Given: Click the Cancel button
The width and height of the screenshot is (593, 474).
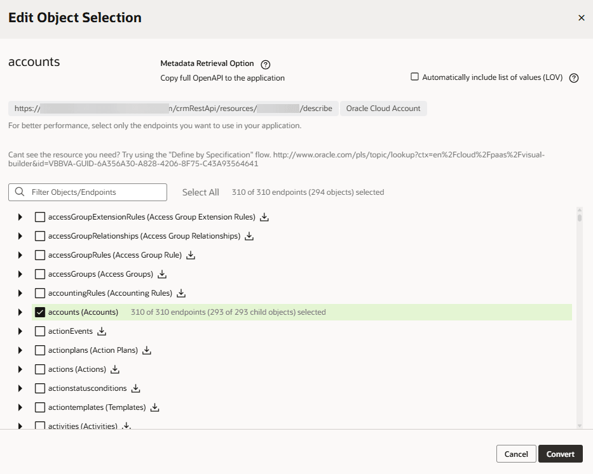Looking at the screenshot, I should 515,454.
